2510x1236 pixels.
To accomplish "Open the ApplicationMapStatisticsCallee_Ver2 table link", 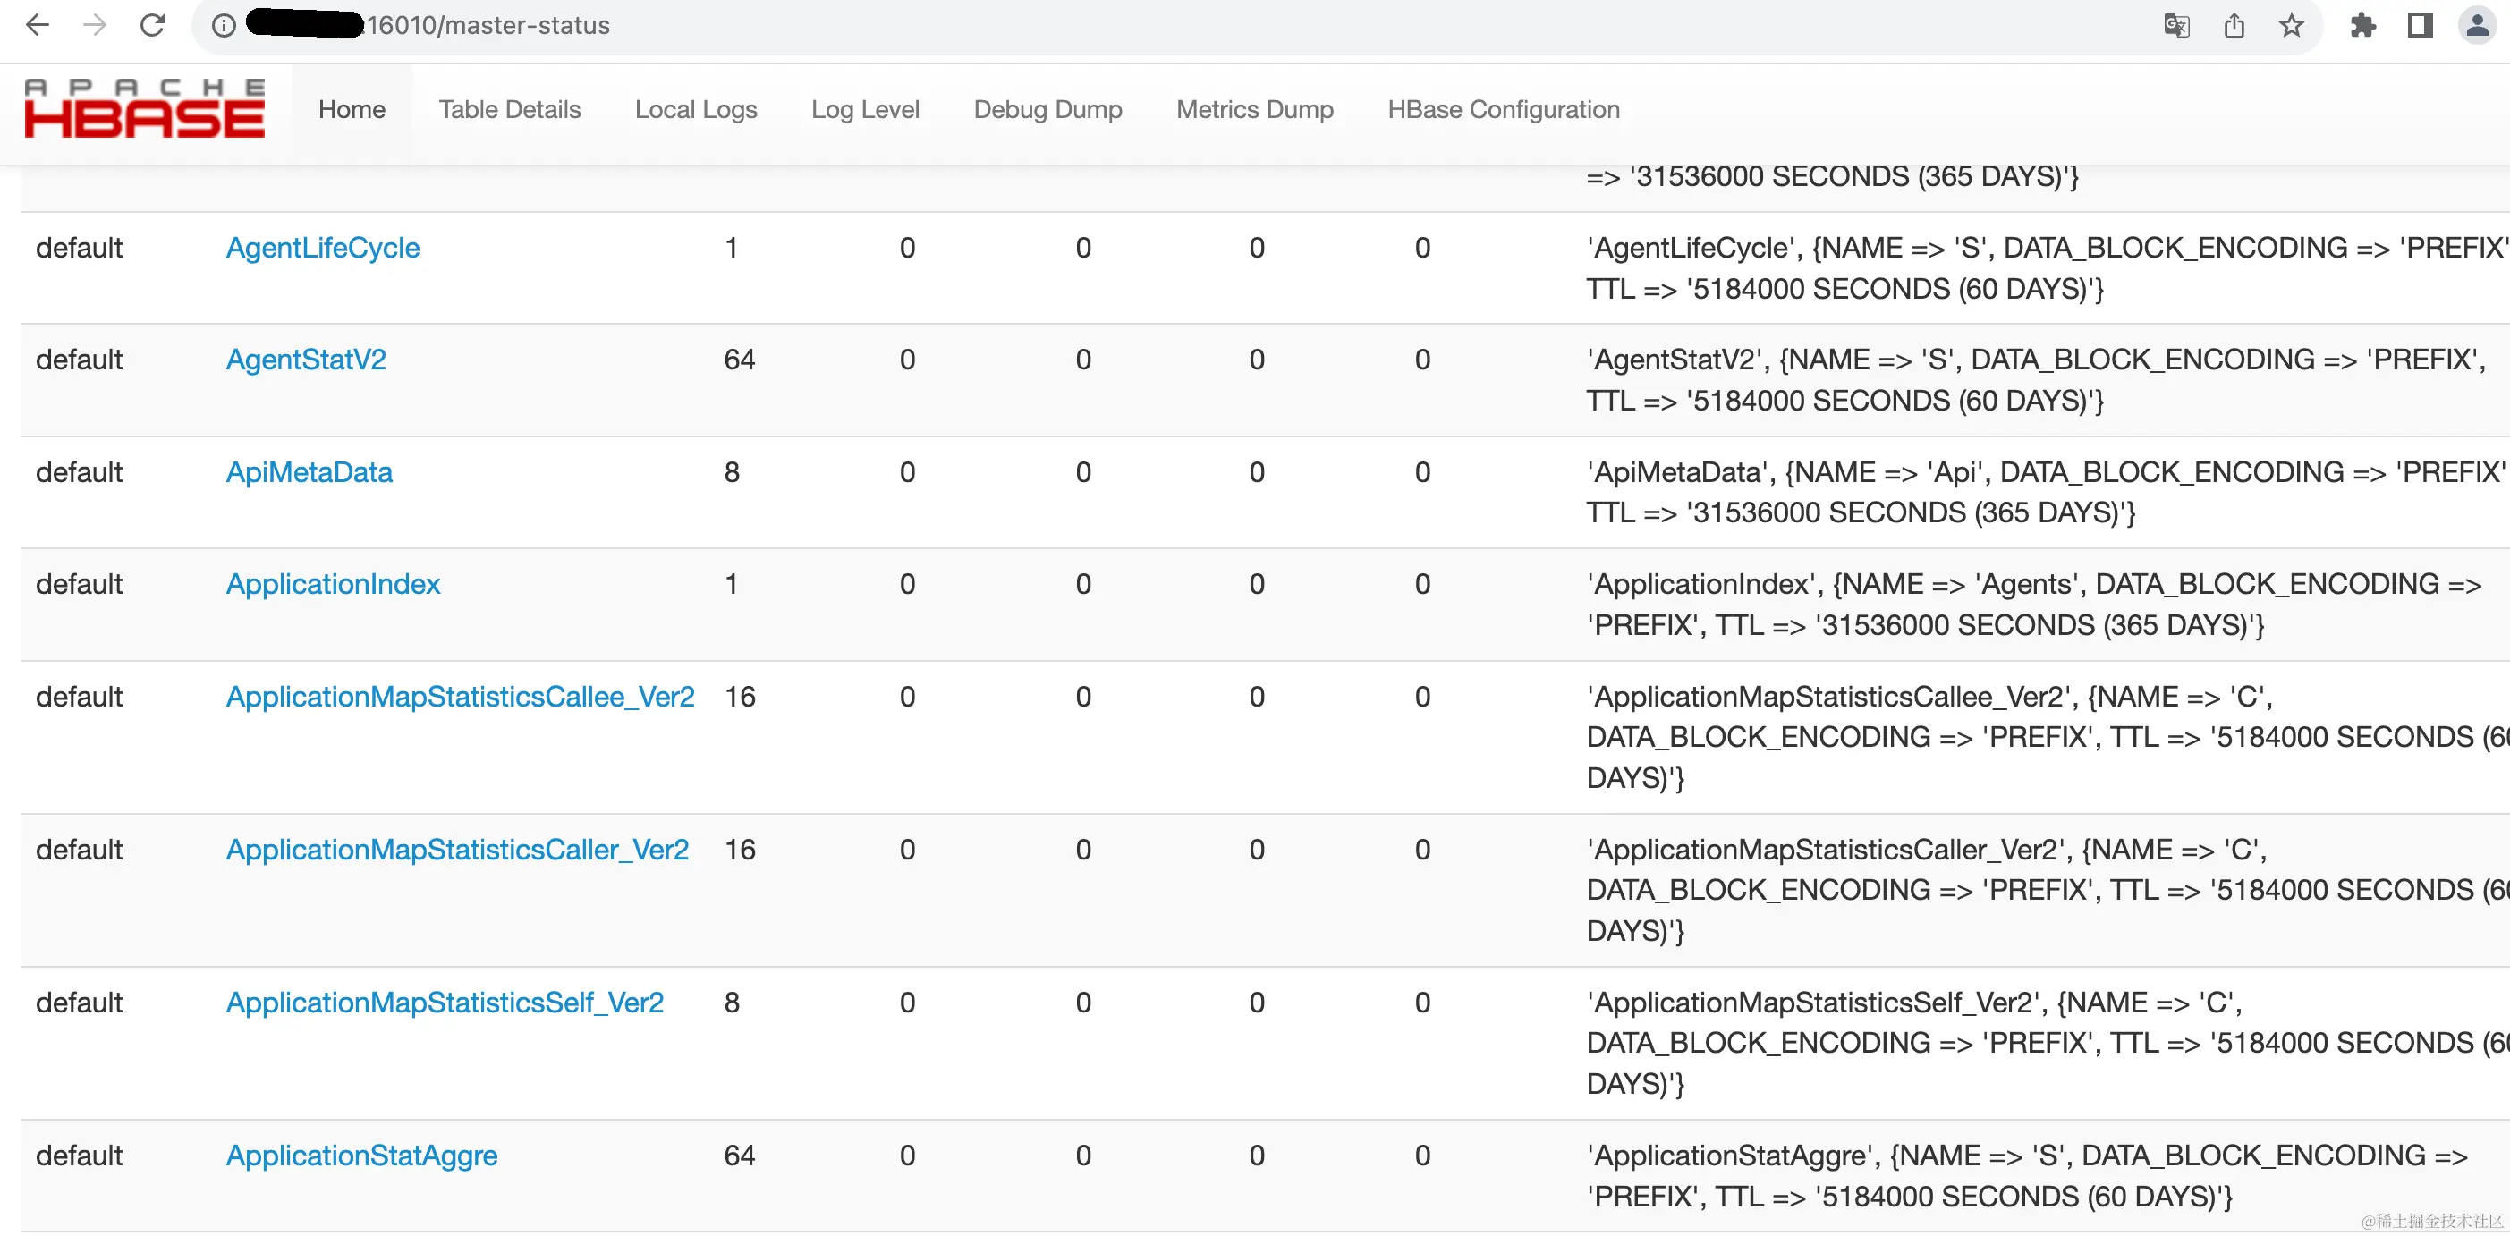I will pos(460,697).
